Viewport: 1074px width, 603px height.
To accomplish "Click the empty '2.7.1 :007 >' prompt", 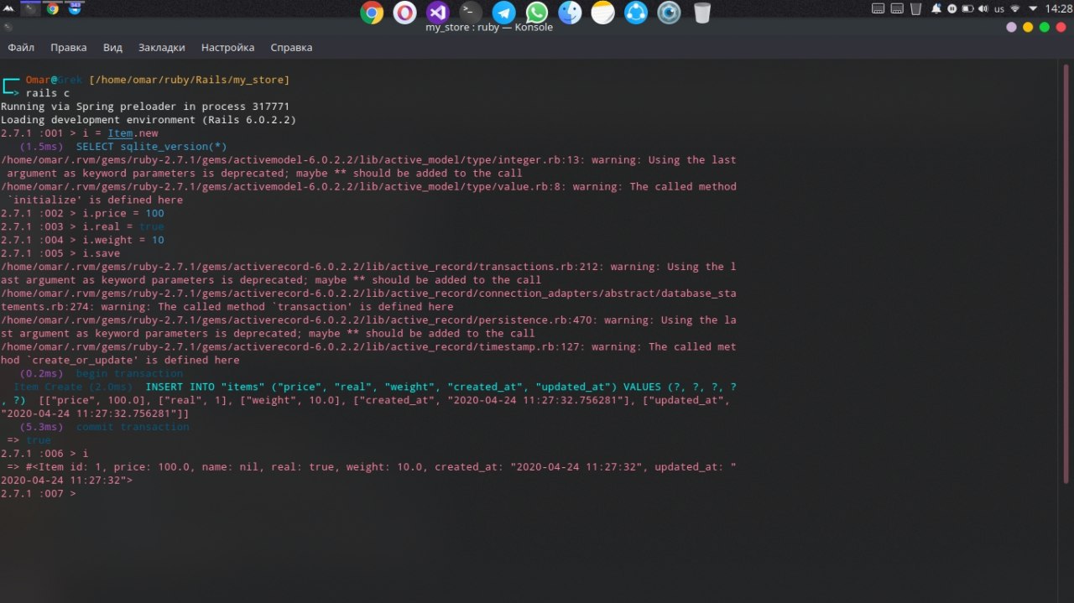I will pyautogui.click(x=39, y=494).
